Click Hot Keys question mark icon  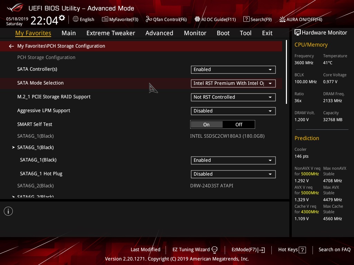tap(302, 250)
